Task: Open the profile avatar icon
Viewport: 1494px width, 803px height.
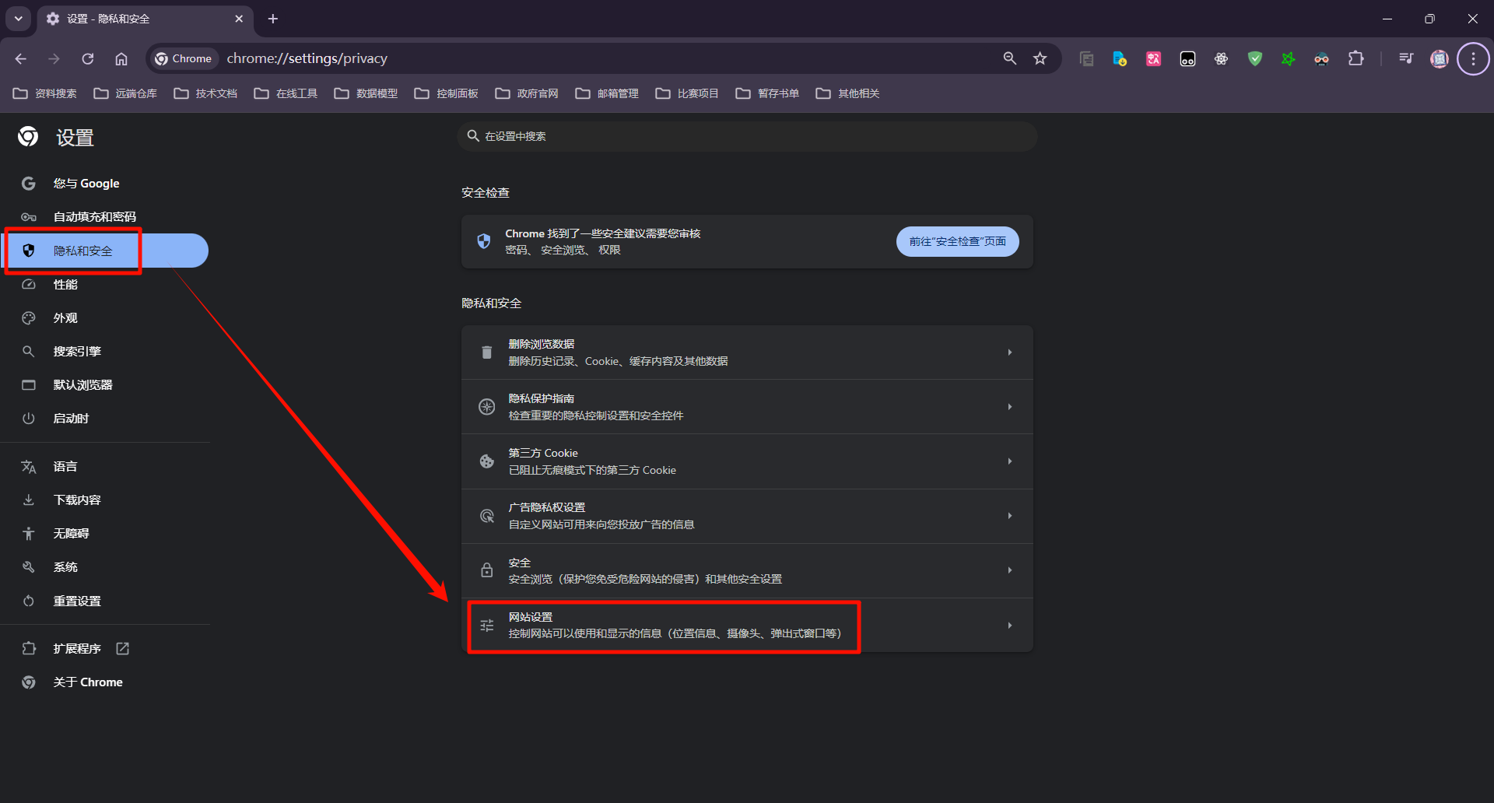Action: [x=1439, y=59]
